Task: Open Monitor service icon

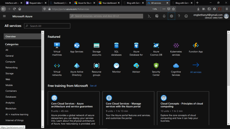Action: [x=116, y=66]
